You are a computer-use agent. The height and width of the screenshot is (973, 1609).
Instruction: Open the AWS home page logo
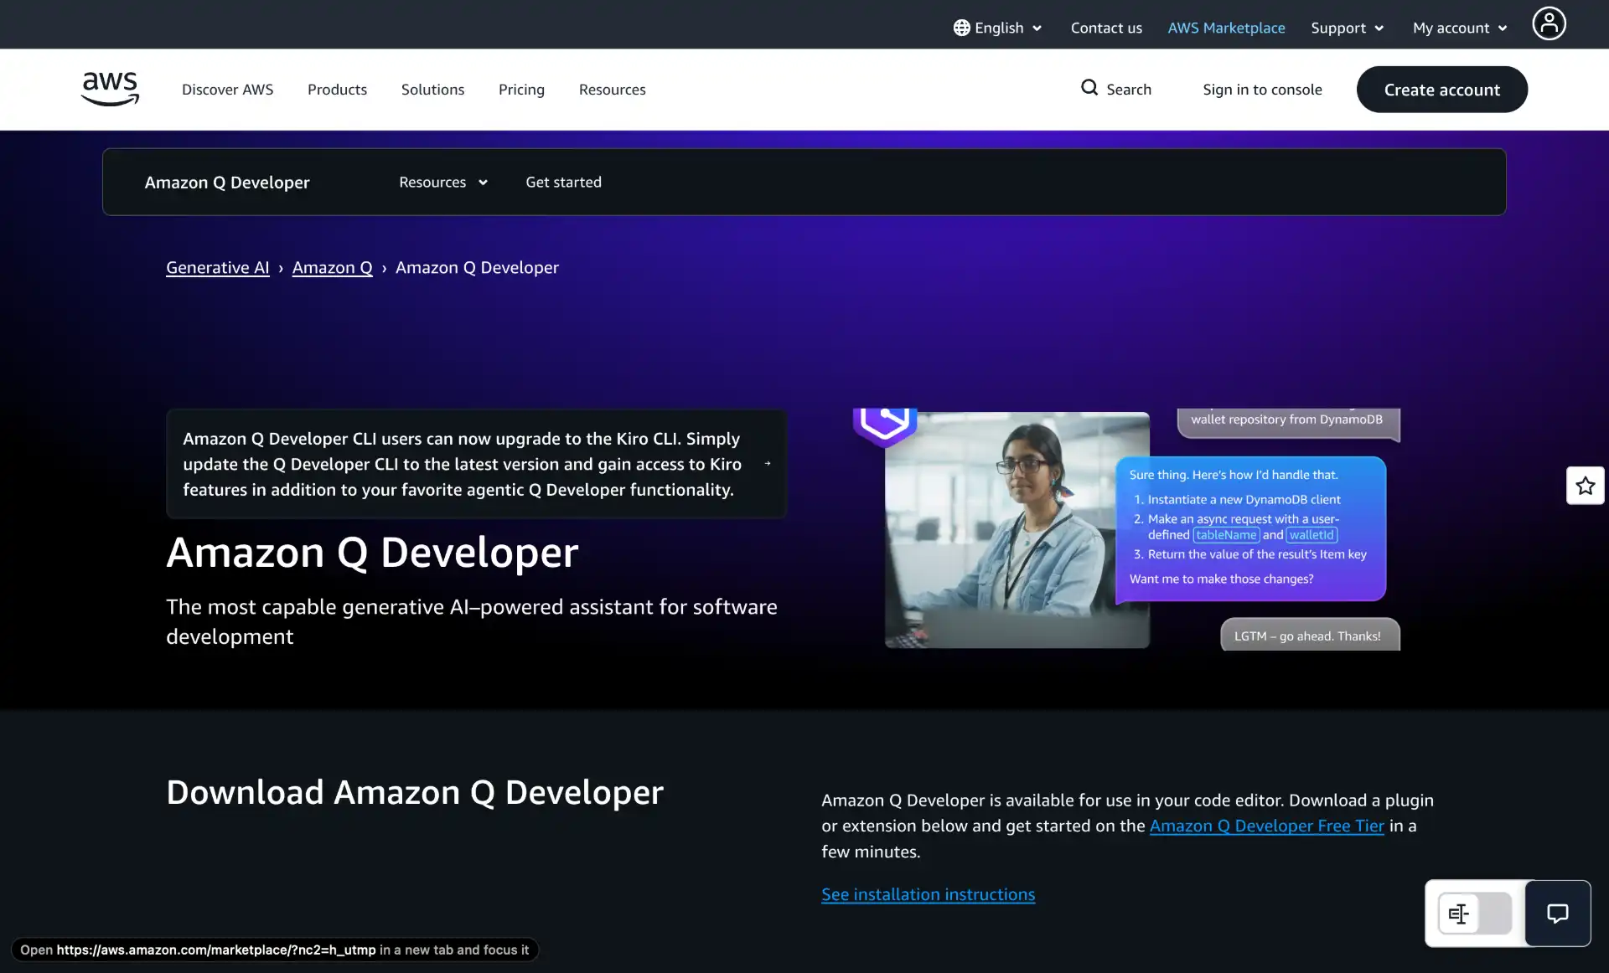109,89
